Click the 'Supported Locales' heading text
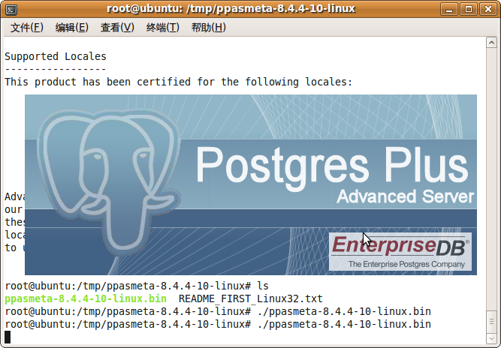 56,56
